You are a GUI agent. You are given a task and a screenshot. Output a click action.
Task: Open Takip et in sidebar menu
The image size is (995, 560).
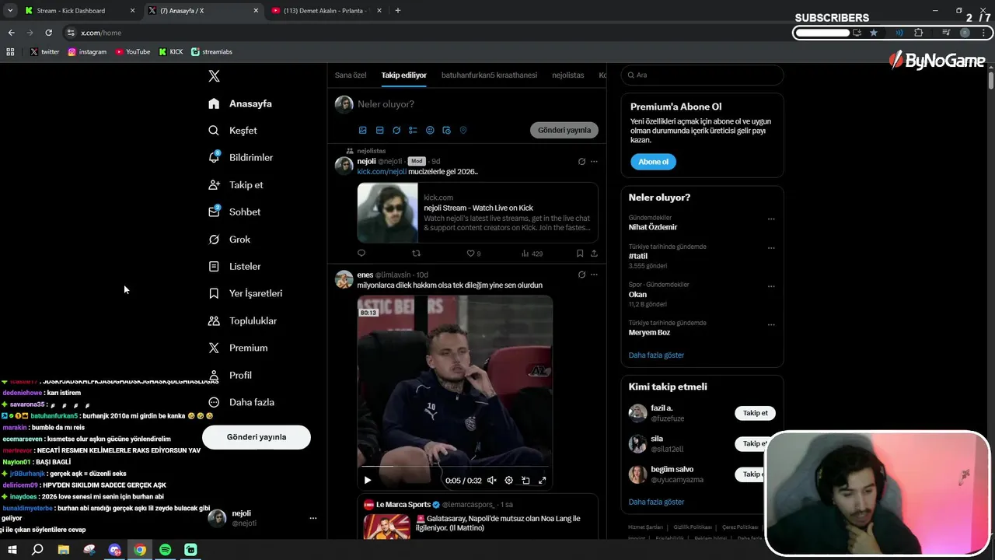(236, 185)
